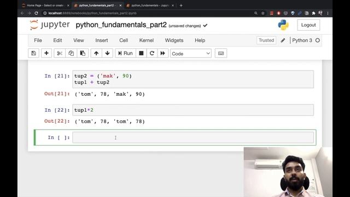Open browser extensions puzzle icon
Image resolution: width=350 pixels, height=197 pixels.
pos(313,13)
